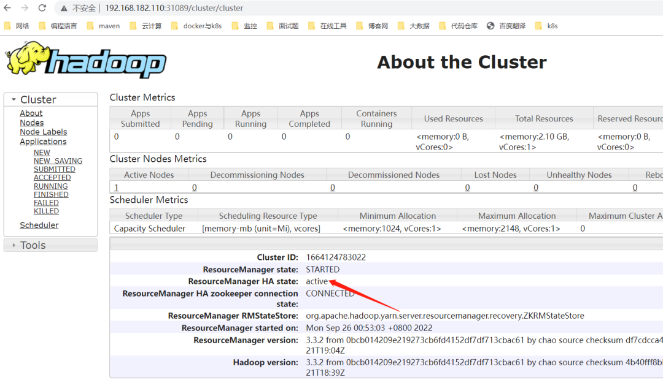Click the Decommissioning Nodes count link
This screenshot has height=380, width=663.
pos(195,188)
